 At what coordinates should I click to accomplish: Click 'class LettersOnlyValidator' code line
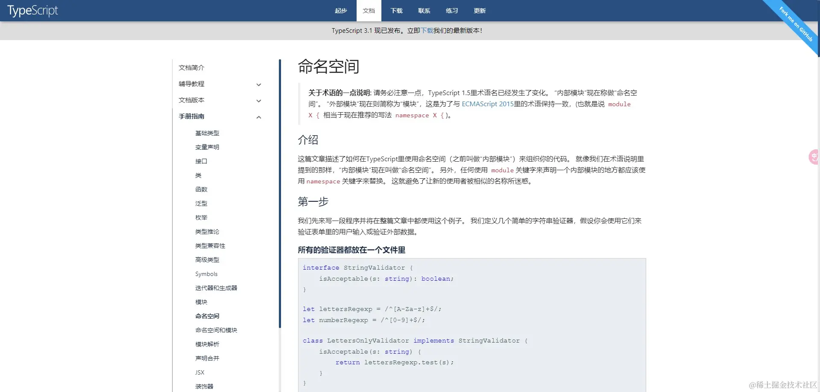415,341
